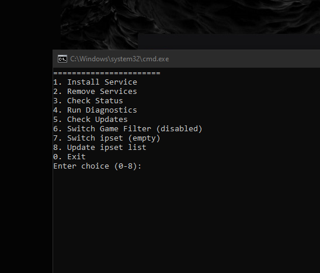Click the '8. Update ipset list' entry
The image size is (320, 273).
100,148
